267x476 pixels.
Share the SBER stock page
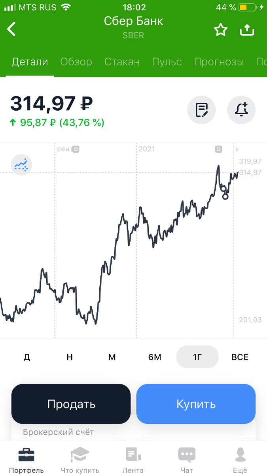point(247,29)
